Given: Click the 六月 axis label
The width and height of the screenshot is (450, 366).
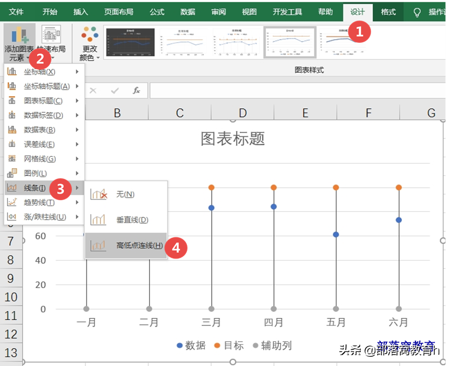Looking at the screenshot, I should (398, 322).
